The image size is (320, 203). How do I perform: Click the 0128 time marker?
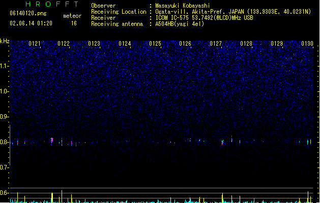(x=246, y=44)
